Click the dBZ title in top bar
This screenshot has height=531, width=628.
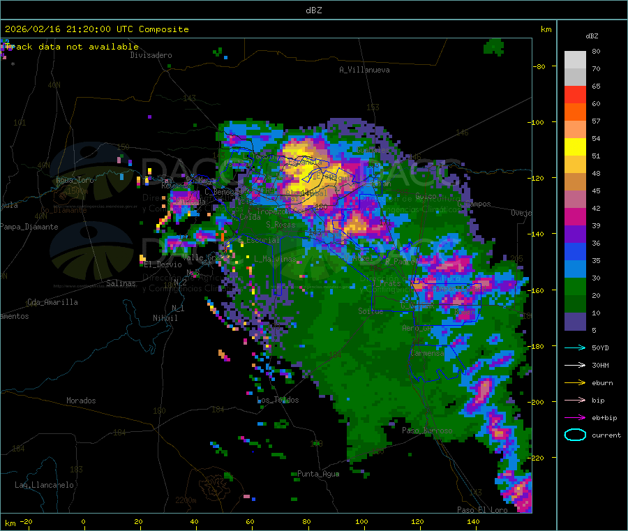tap(313, 10)
